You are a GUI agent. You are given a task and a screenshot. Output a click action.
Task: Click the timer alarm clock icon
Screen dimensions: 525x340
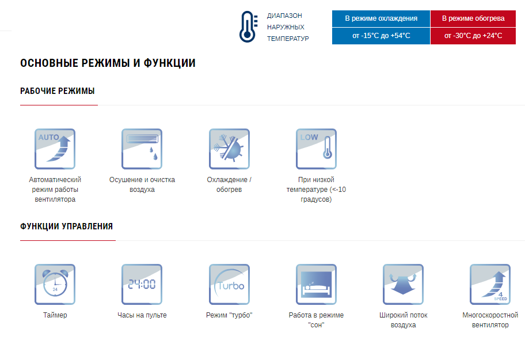[55, 284]
